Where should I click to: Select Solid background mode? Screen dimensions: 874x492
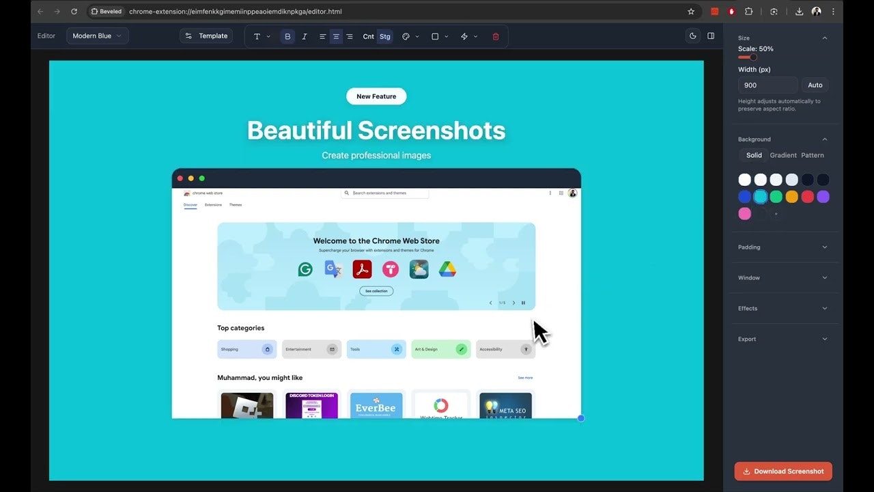pos(753,155)
